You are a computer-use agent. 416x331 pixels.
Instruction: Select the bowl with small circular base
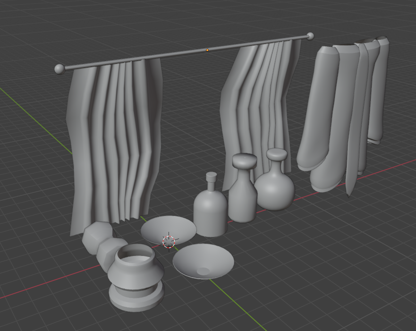point(204,261)
